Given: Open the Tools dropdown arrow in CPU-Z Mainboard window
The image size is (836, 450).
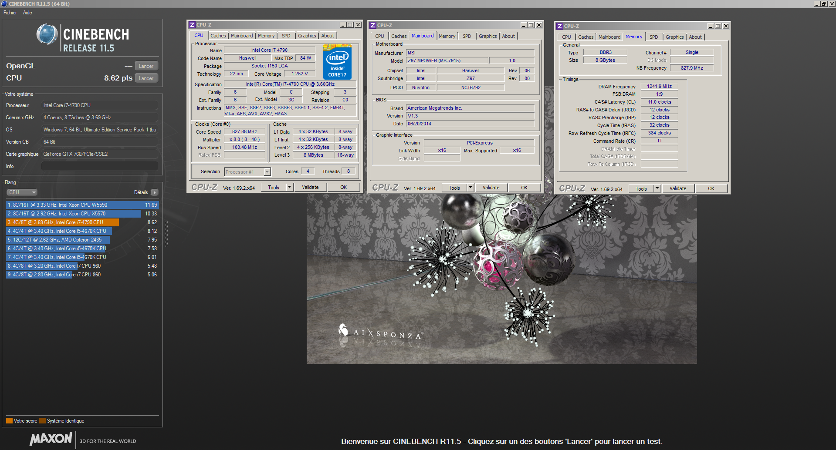Looking at the screenshot, I should point(470,188).
